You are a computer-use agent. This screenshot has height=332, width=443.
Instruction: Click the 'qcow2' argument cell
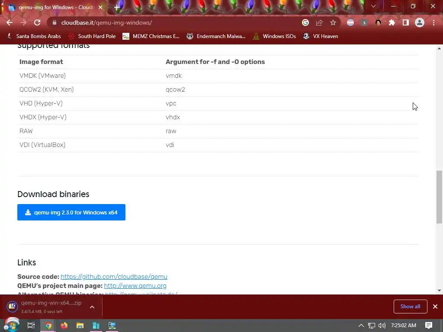pos(175,89)
